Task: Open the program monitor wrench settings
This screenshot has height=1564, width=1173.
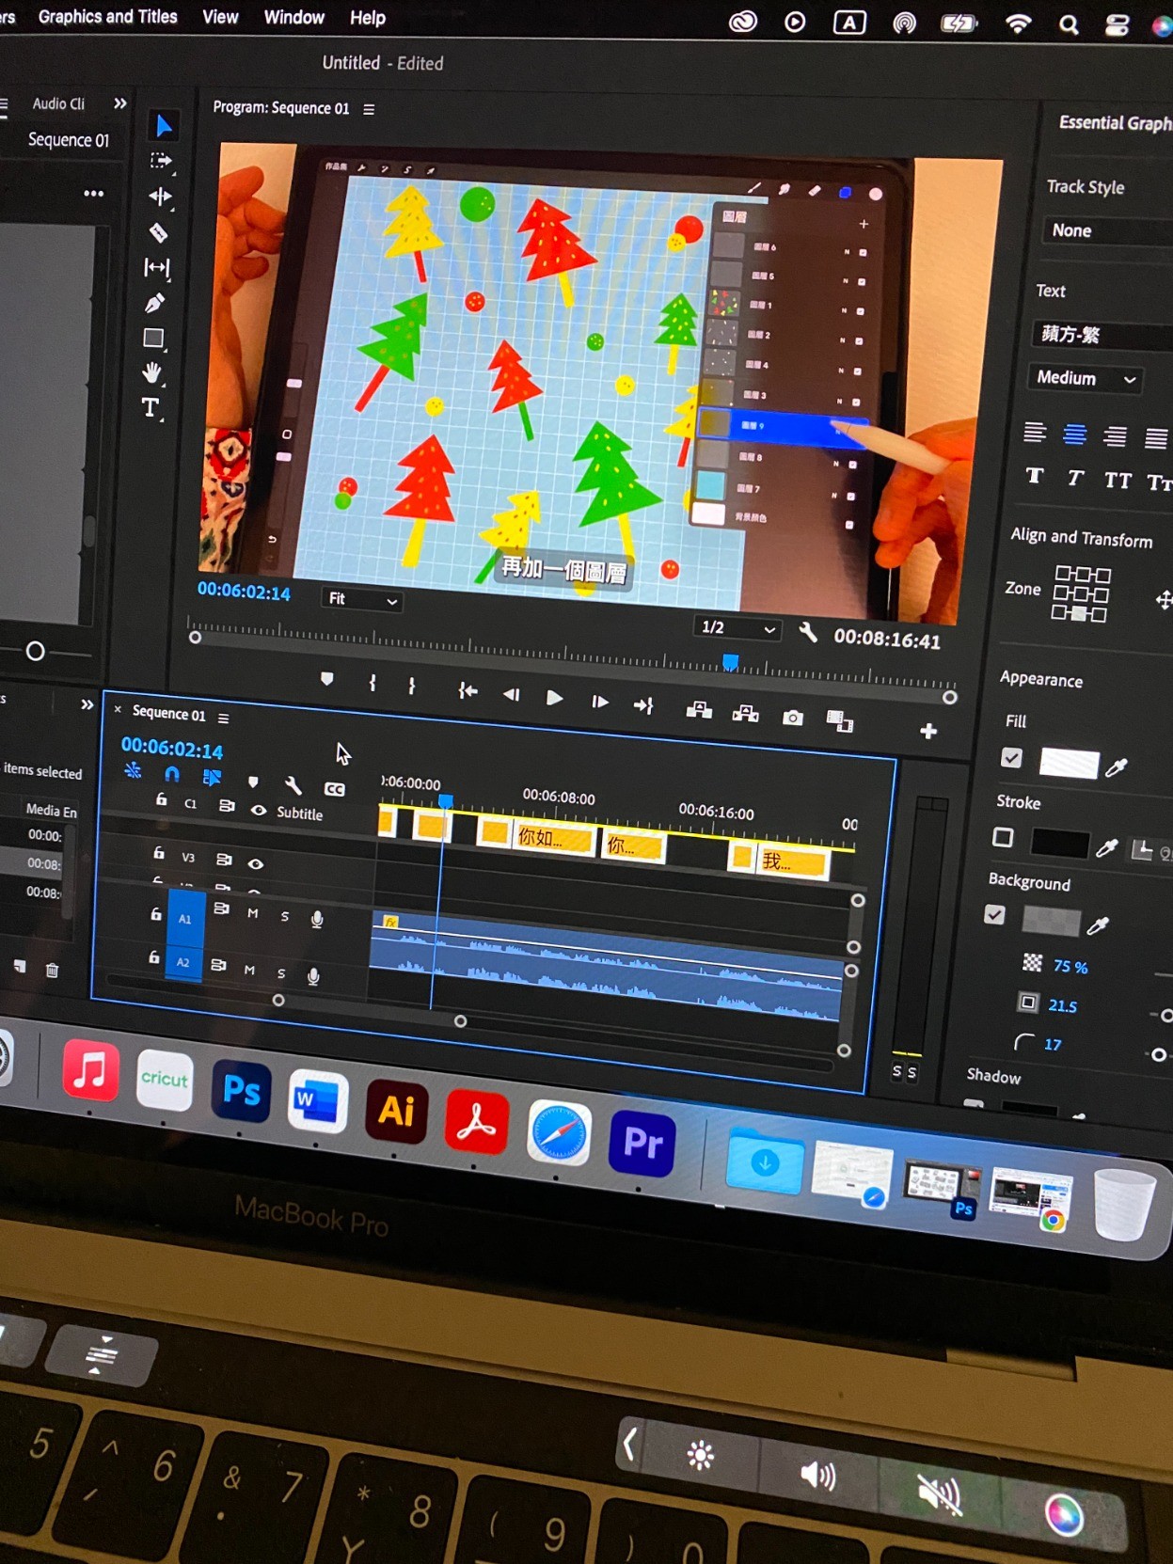Action: click(808, 633)
